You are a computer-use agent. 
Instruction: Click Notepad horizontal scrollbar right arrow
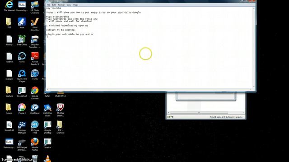click(x=251, y=90)
